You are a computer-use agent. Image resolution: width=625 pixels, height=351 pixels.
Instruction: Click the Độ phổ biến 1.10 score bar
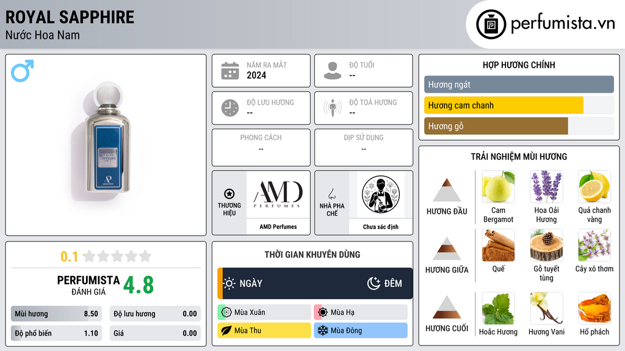point(56,333)
